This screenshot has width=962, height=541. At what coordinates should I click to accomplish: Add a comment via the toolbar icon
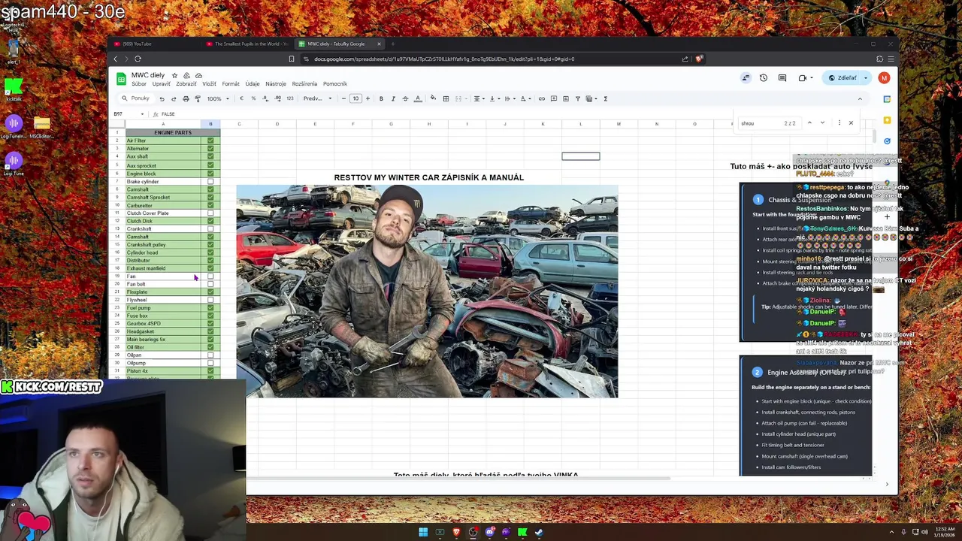coord(553,98)
